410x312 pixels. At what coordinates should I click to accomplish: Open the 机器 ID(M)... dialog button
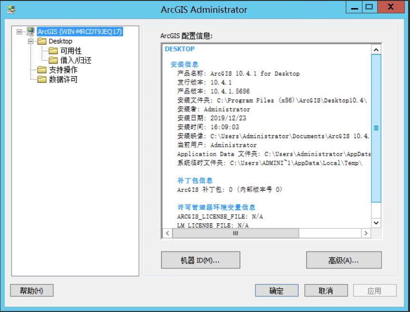tap(201, 260)
